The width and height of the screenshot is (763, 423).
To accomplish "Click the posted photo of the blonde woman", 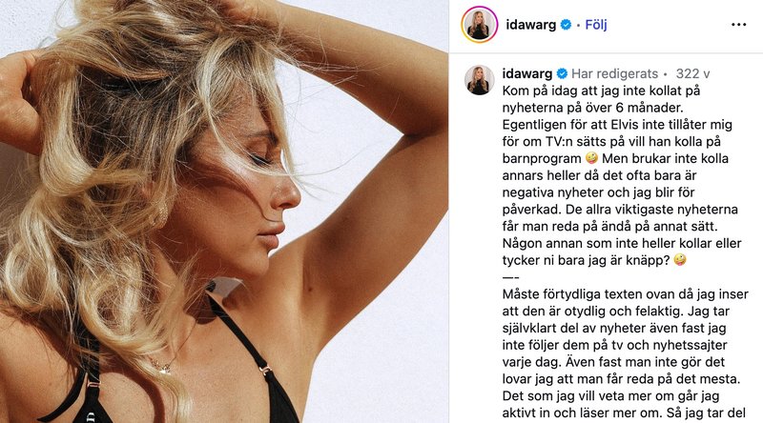I will point(224,211).
